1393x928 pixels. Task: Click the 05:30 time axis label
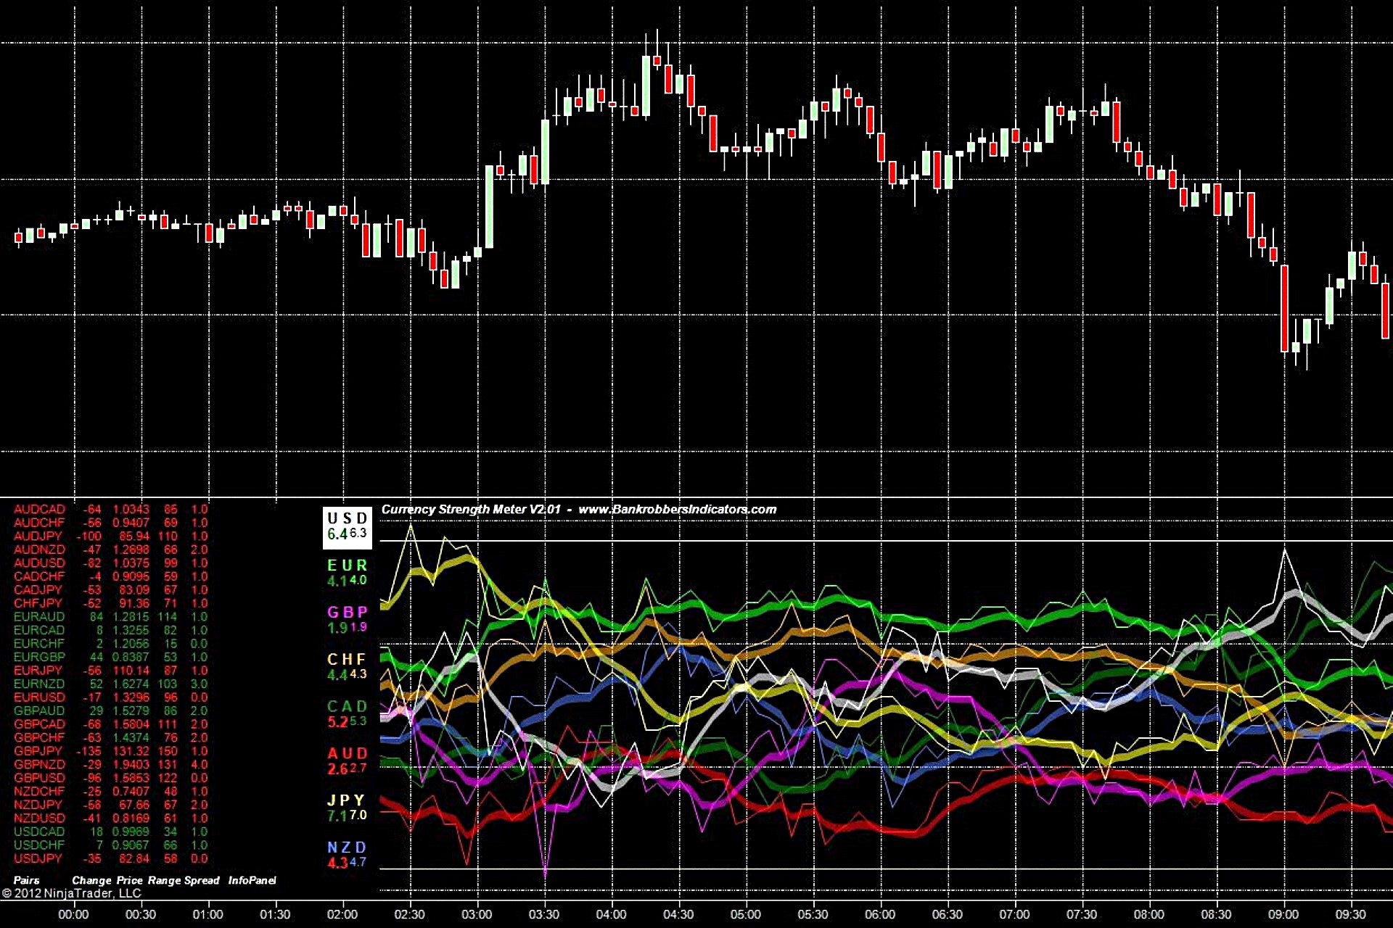(813, 915)
